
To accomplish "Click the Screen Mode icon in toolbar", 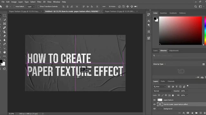I will click(5, 69).
